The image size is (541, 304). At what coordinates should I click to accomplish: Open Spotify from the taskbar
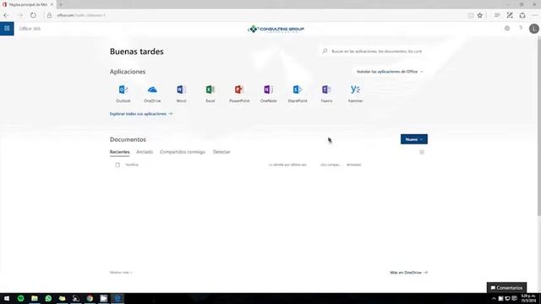coord(20,298)
